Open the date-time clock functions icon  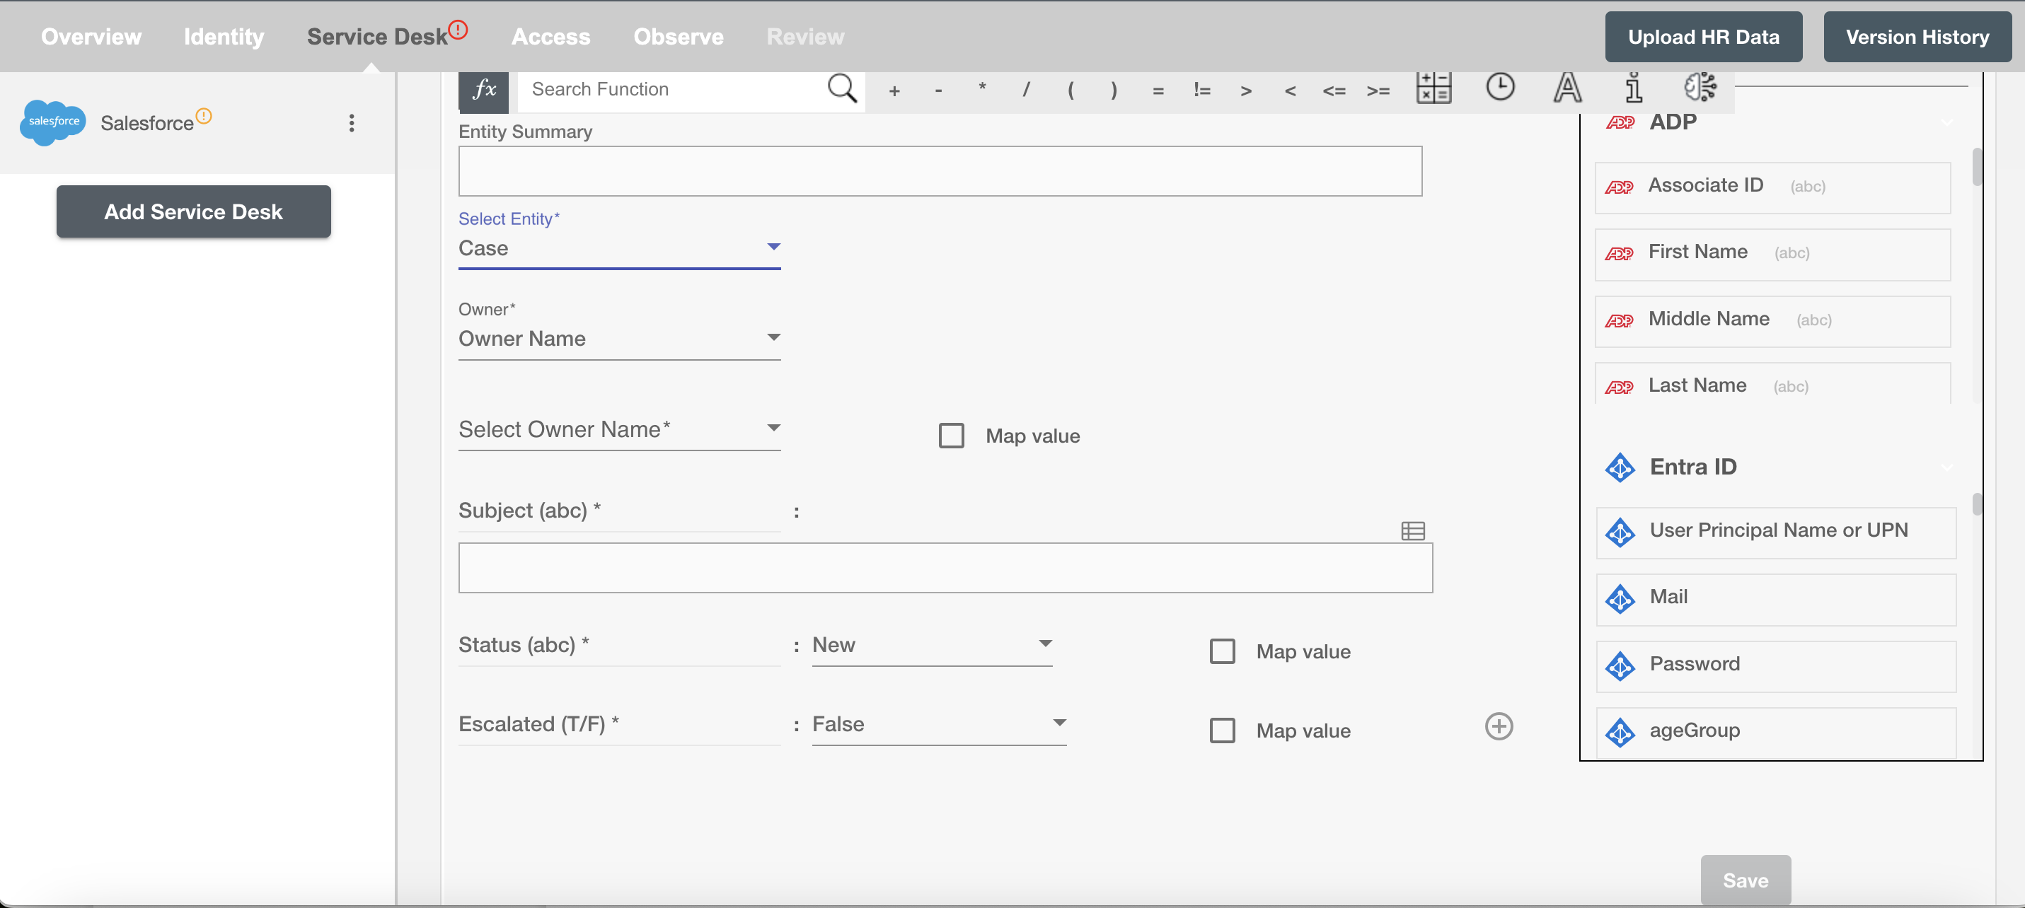tap(1500, 86)
